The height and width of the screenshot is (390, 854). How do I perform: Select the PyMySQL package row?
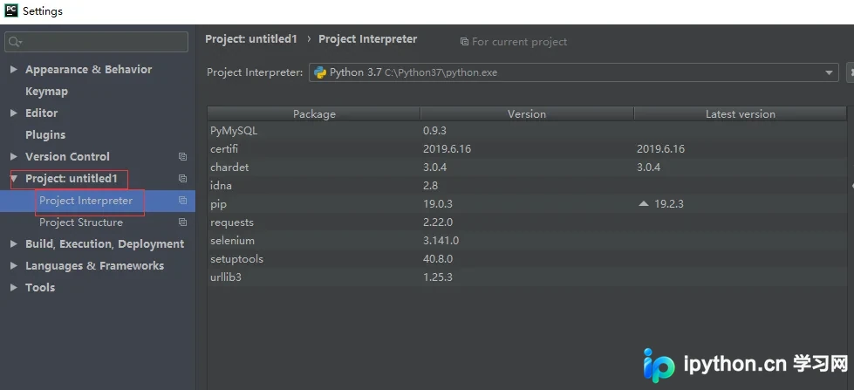click(x=527, y=131)
